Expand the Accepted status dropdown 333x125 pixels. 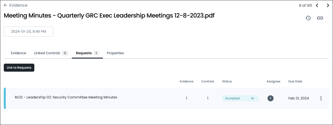pos(240,98)
